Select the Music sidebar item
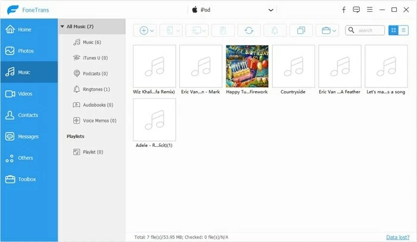Screen dimensions: 417x242 click(x=29, y=72)
